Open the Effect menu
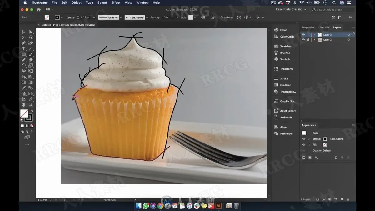The width and height of the screenshot is (375, 211). (116, 3)
